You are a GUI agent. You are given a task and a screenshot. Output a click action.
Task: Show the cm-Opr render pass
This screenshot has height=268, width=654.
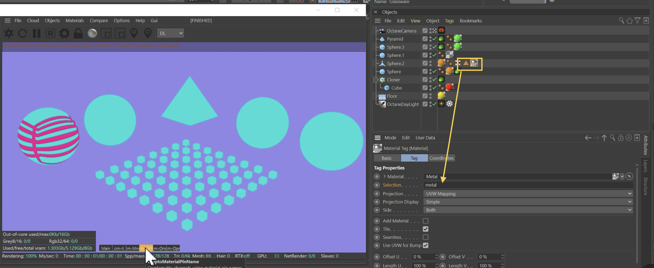[173, 248]
